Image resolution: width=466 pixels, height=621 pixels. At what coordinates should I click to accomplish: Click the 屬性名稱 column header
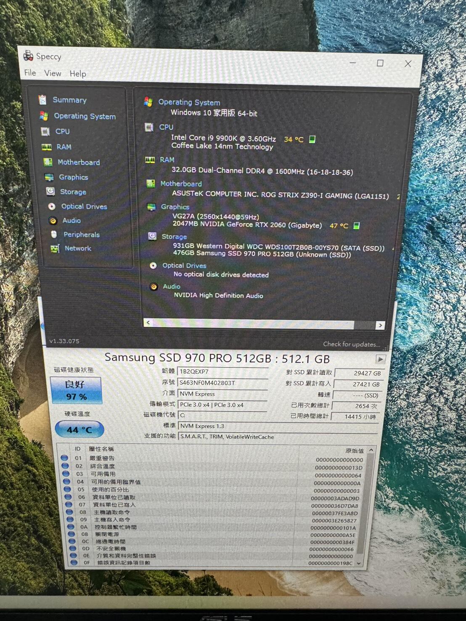101,449
